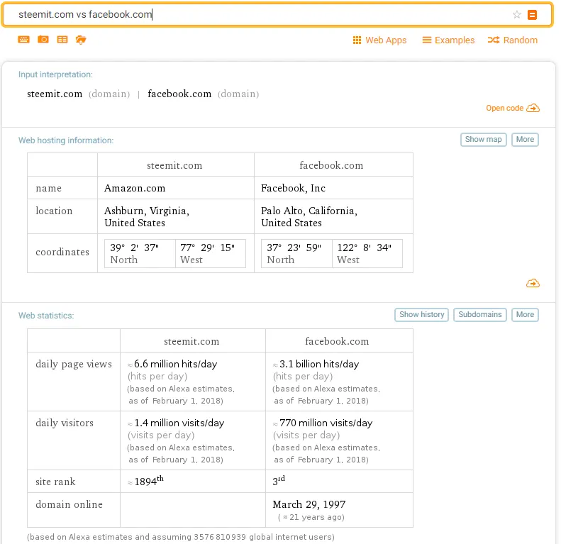
Task: Click More in Web hosting information
Action: [x=525, y=140]
